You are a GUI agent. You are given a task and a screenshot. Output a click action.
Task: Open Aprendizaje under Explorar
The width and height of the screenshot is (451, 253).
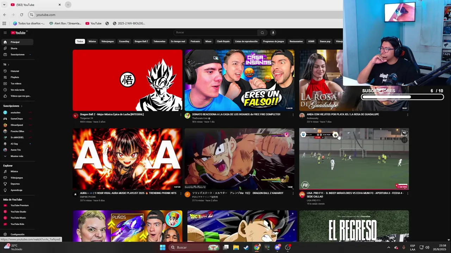pyautogui.click(x=17, y=190)
